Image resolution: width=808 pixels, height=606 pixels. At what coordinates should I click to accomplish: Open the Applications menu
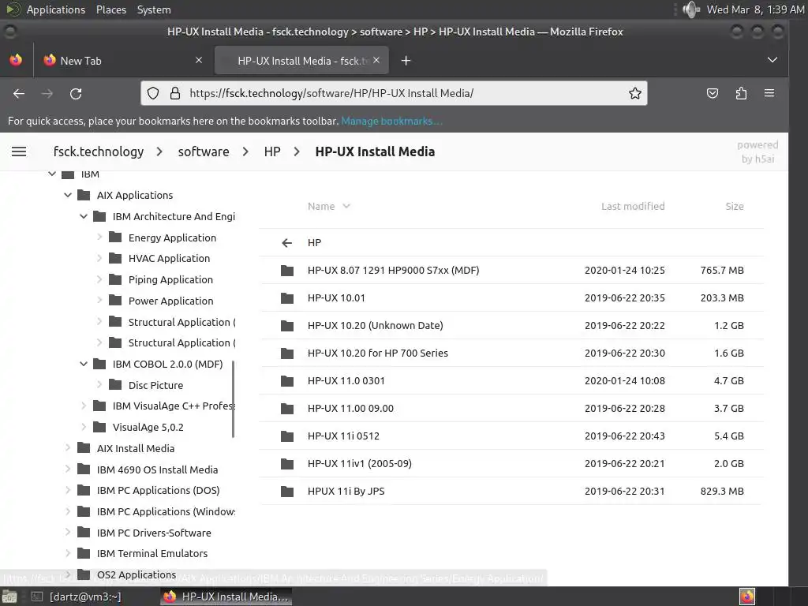(x=56, y=9)
